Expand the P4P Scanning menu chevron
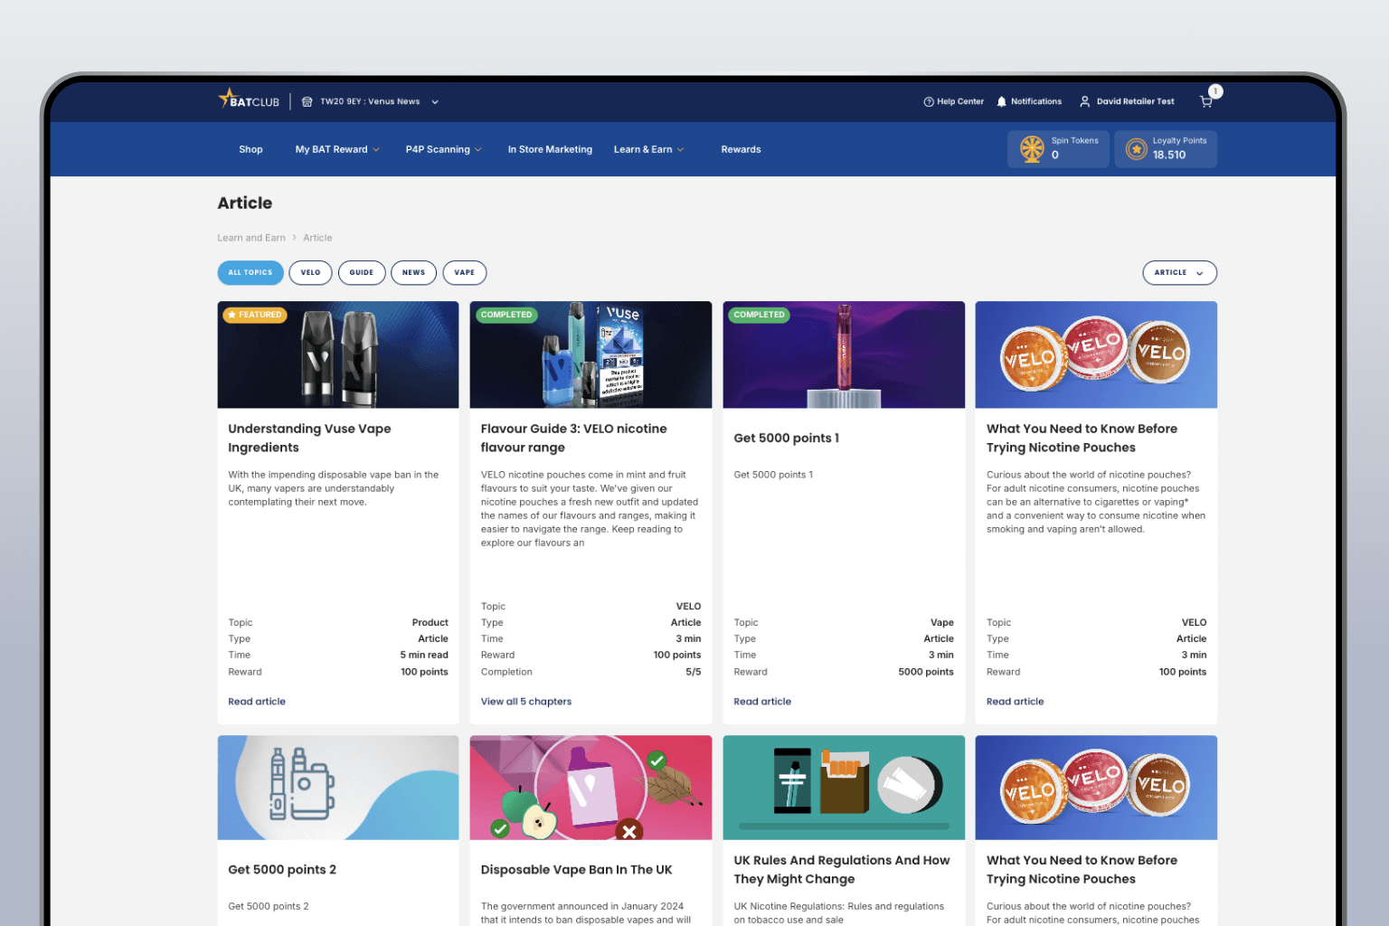 [478, 150]
